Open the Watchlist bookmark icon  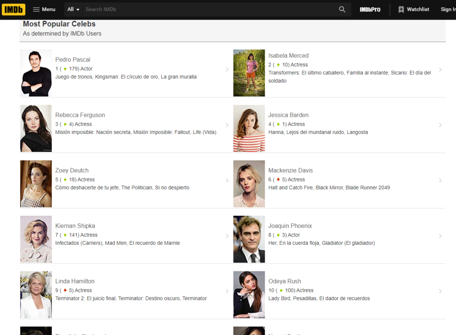coord(401,10)
